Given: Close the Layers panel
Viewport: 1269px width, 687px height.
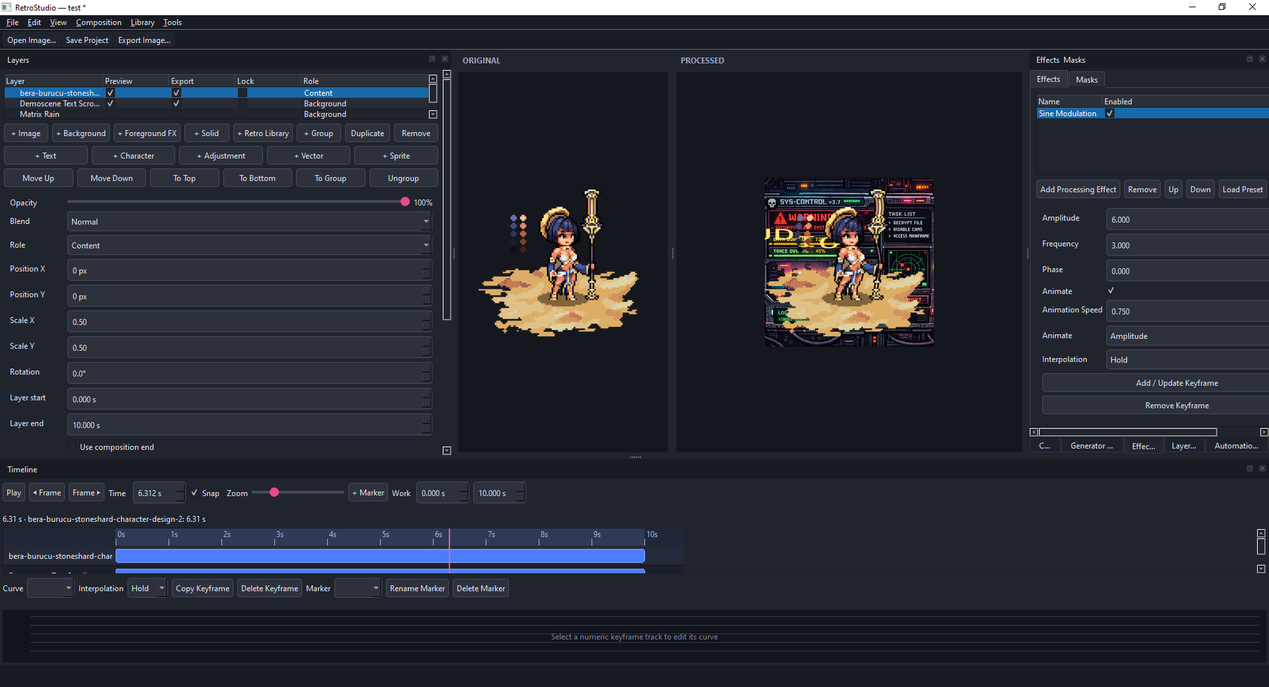Looking at the screenshot, I should click(445, 59).
